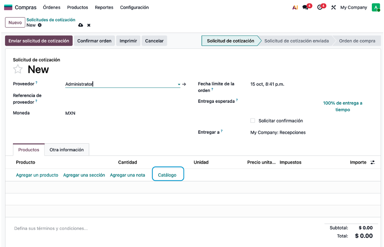The image size is (384, 247).
Task: Click the developer tools wrench icon
Action: (333, 8)
